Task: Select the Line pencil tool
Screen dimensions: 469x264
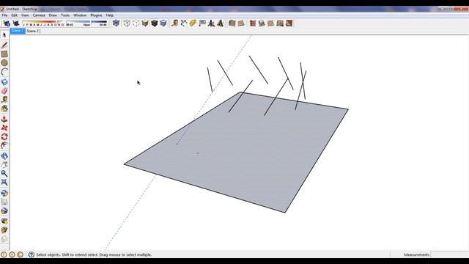Action: point(4,45)
